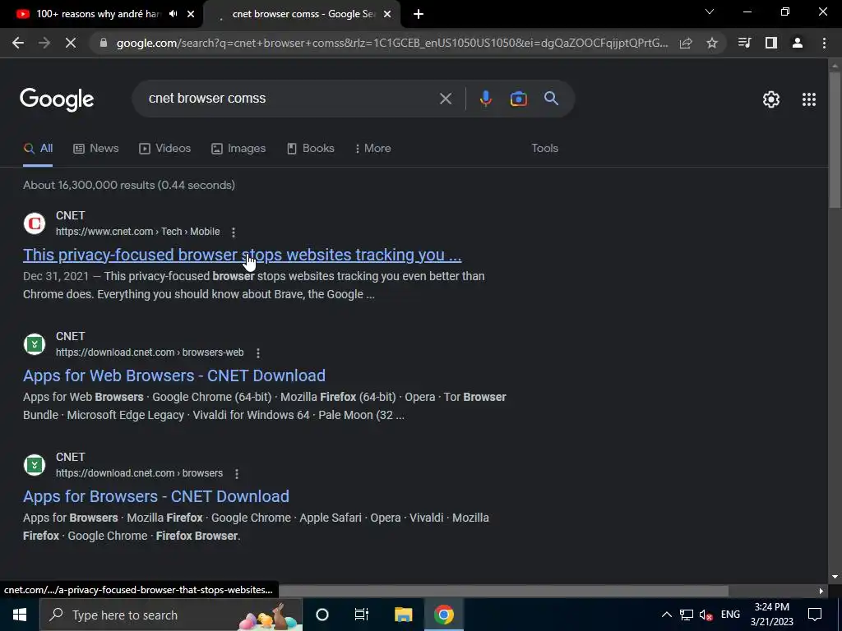Switch to the Books tab

click(x=310, y=149)
